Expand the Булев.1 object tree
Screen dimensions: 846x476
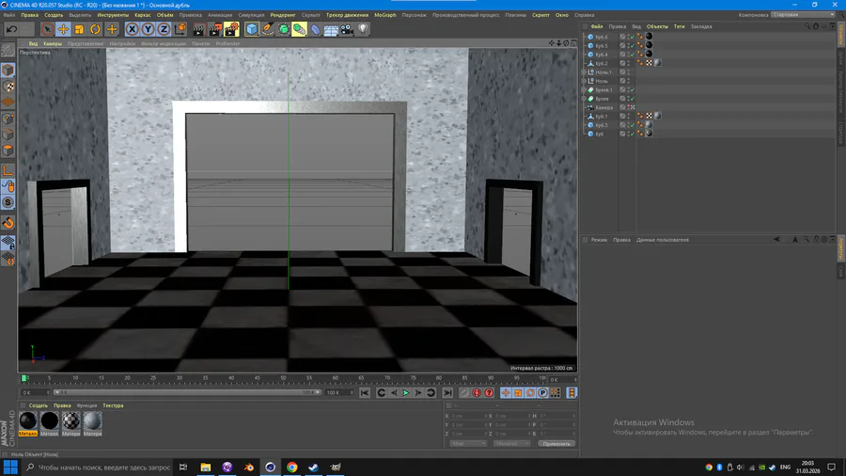[584, 90]
